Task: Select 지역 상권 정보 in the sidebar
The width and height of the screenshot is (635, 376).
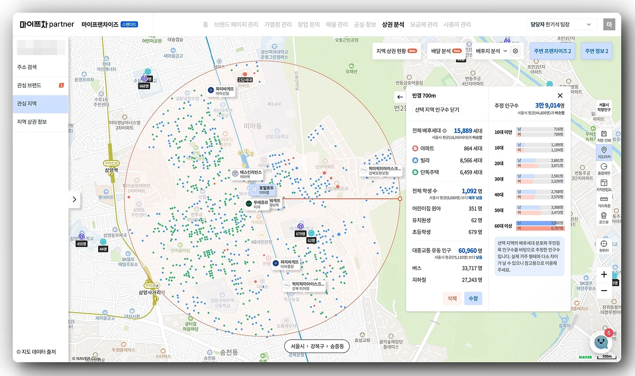Action: coord(41,122)
